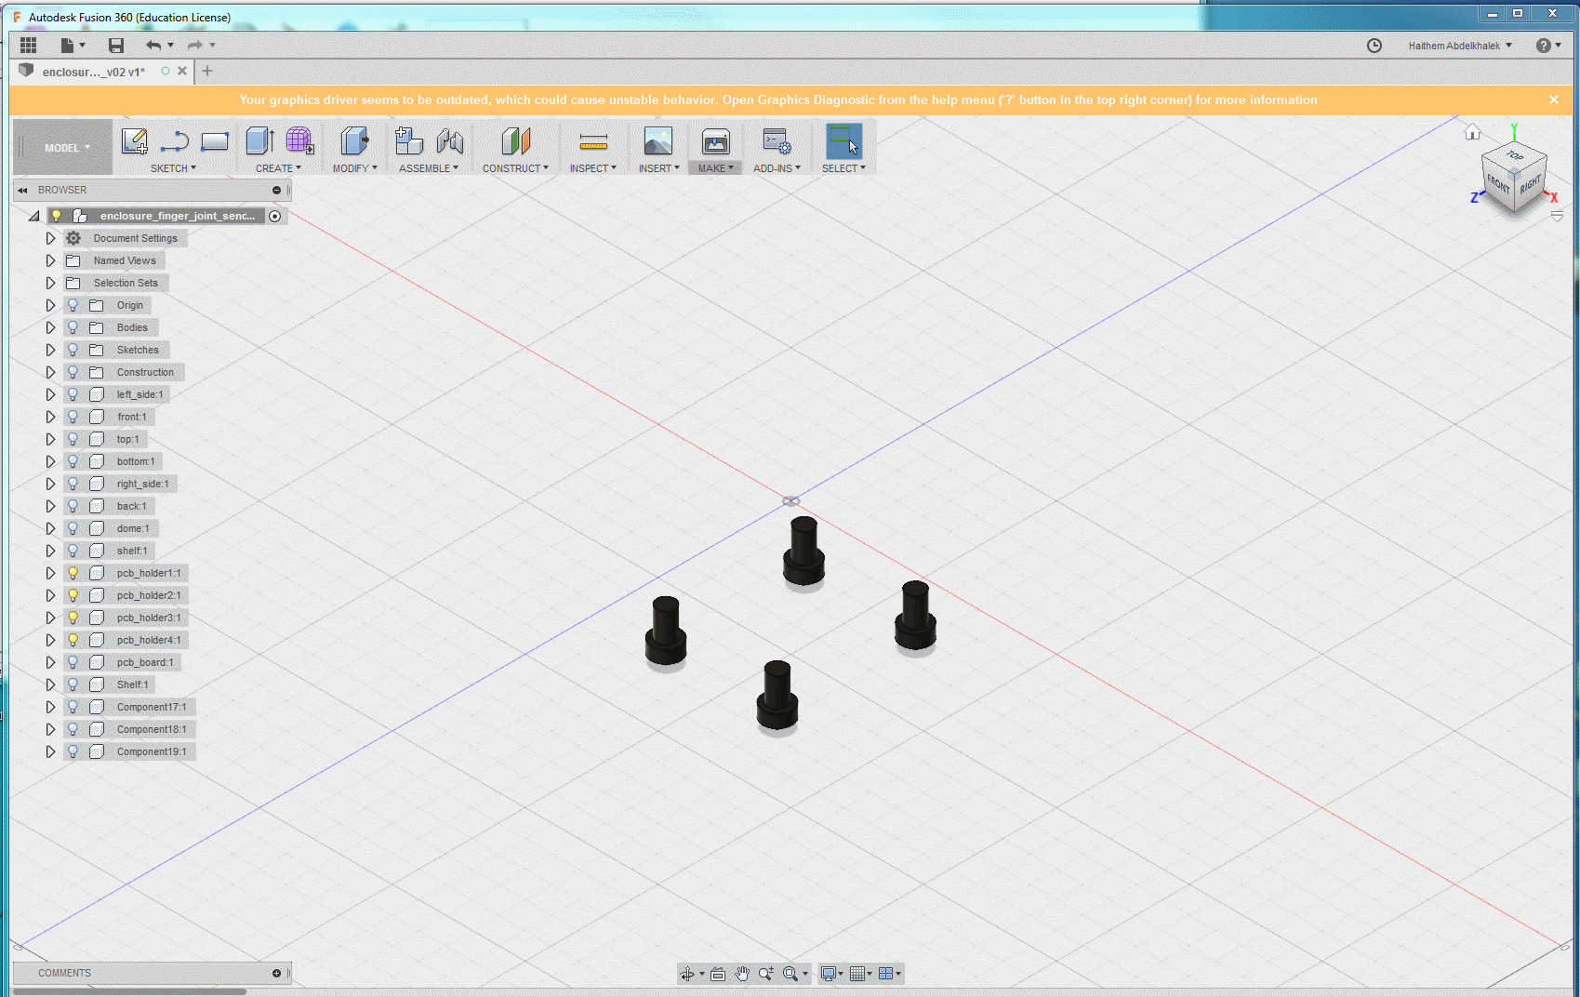This screenshot has height=997, width=1580.
Task: Toggle visibility of pcb_holder2:1
Action: coord(73,595)
